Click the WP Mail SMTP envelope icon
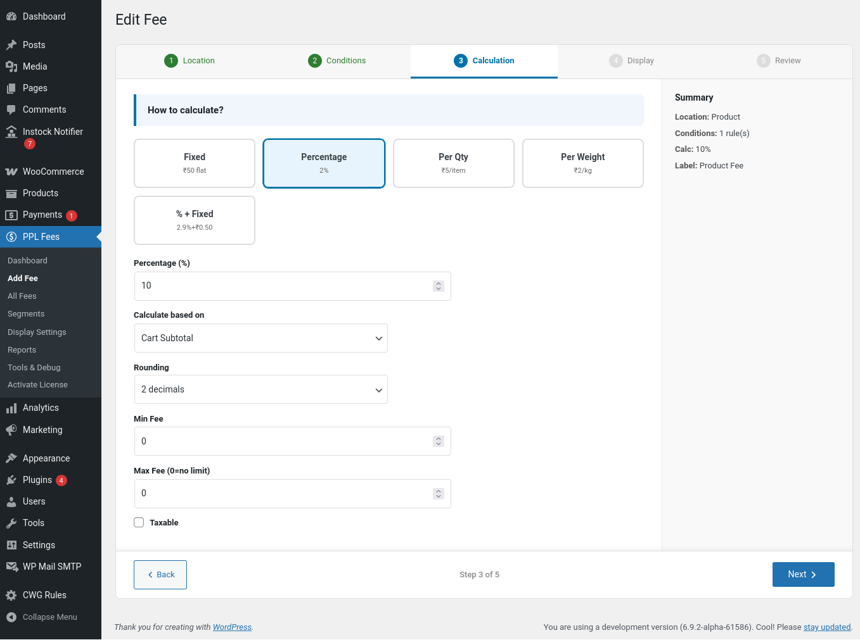The height and width of the screenshot is (640, 860). [11, 567]
